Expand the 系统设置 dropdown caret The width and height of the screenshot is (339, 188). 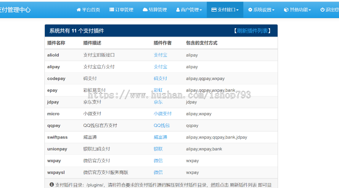(273, 10)
